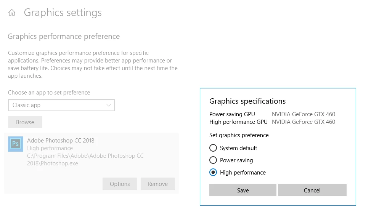The width and height of the screenshot is (371, 221).
Task: Choose the Power saving option
Action: tap(213, 160)
